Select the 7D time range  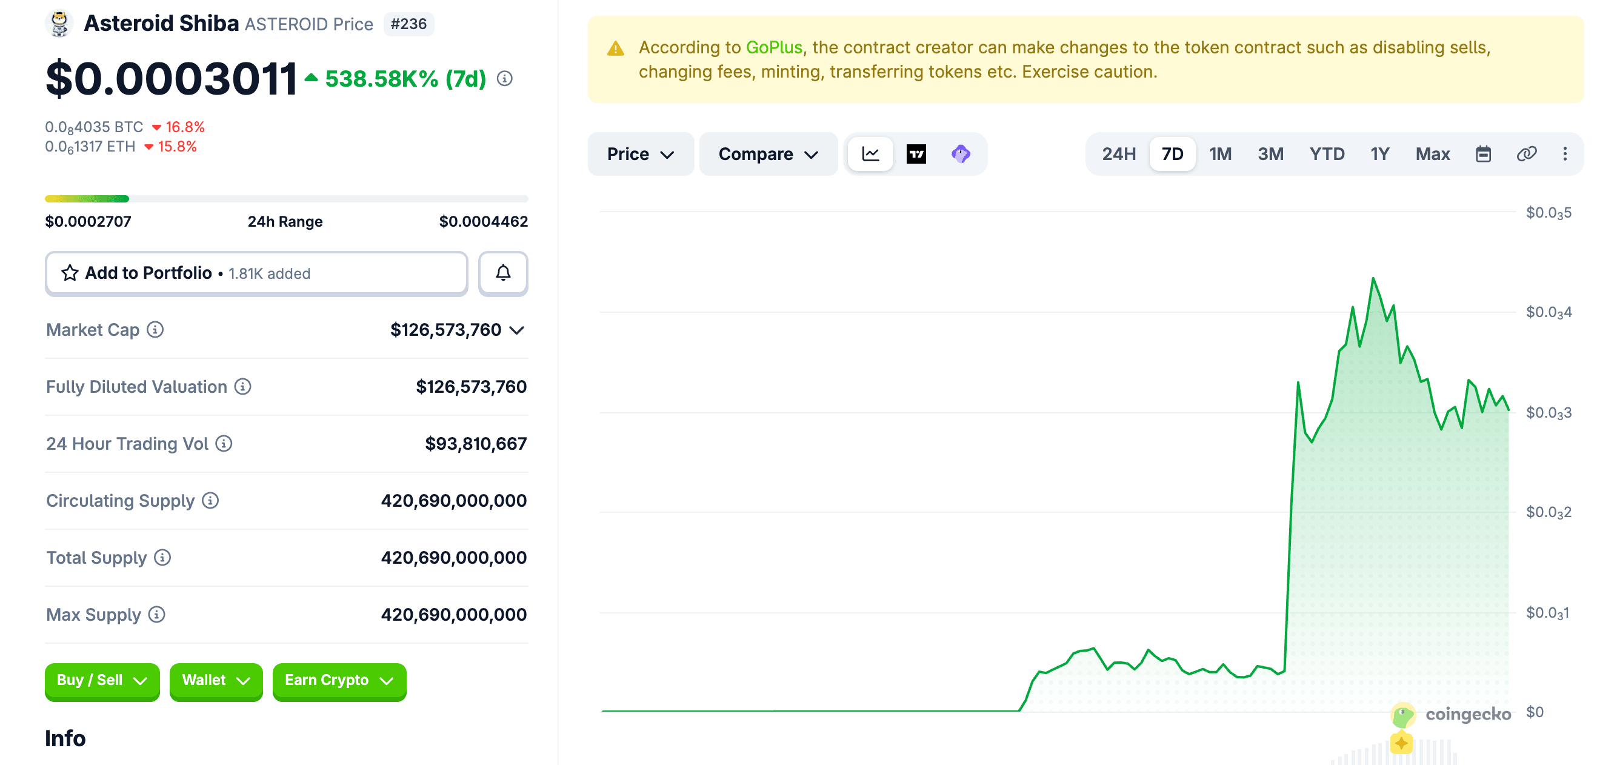click(x=1172, y=154)
